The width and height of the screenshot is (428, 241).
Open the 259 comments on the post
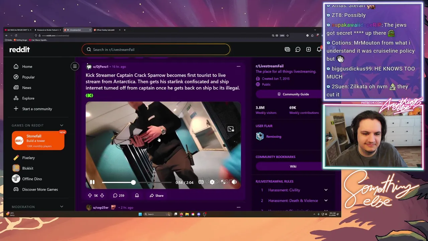point(119,195)
